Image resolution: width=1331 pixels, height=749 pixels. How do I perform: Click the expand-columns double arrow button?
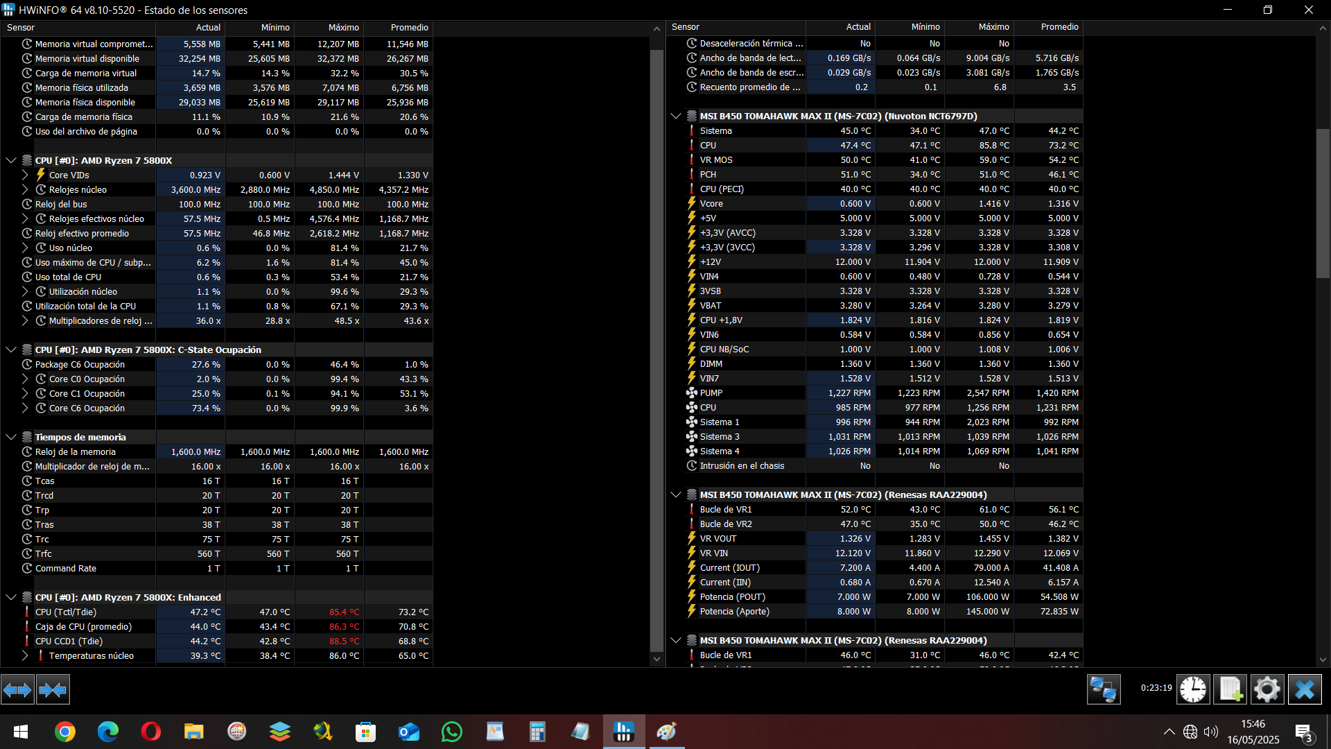[x=17, y=689]
